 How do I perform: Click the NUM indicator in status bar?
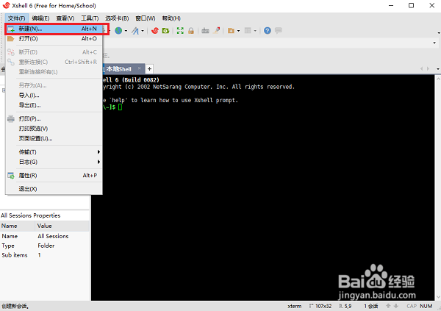[426, 306]
